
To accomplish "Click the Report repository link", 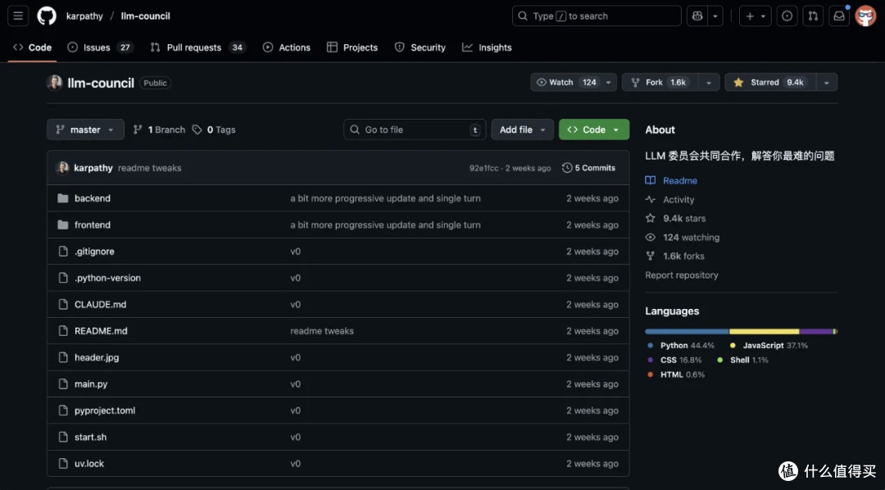I will [x=682, y=275].
